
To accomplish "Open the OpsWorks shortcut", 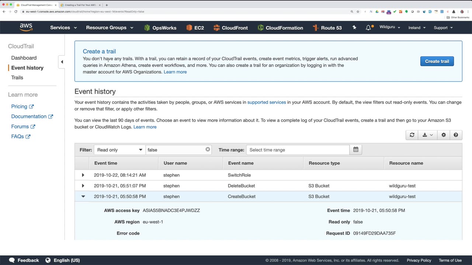I will coord(160,28).
